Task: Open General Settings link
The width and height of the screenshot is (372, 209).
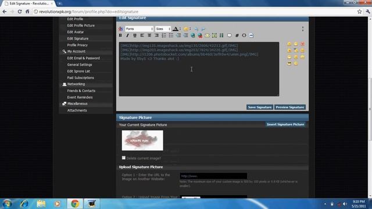Action: [x=80, y=64]
